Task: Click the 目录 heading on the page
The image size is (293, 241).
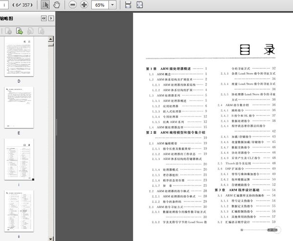Action: coord(257,50)
